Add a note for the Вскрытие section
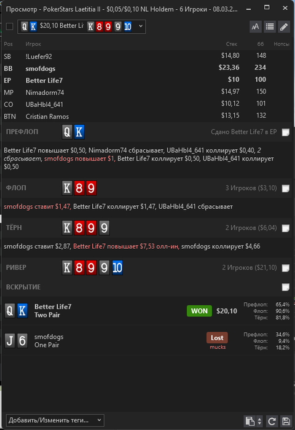Viewport: 295px width, 430px height. coord(286,287)
